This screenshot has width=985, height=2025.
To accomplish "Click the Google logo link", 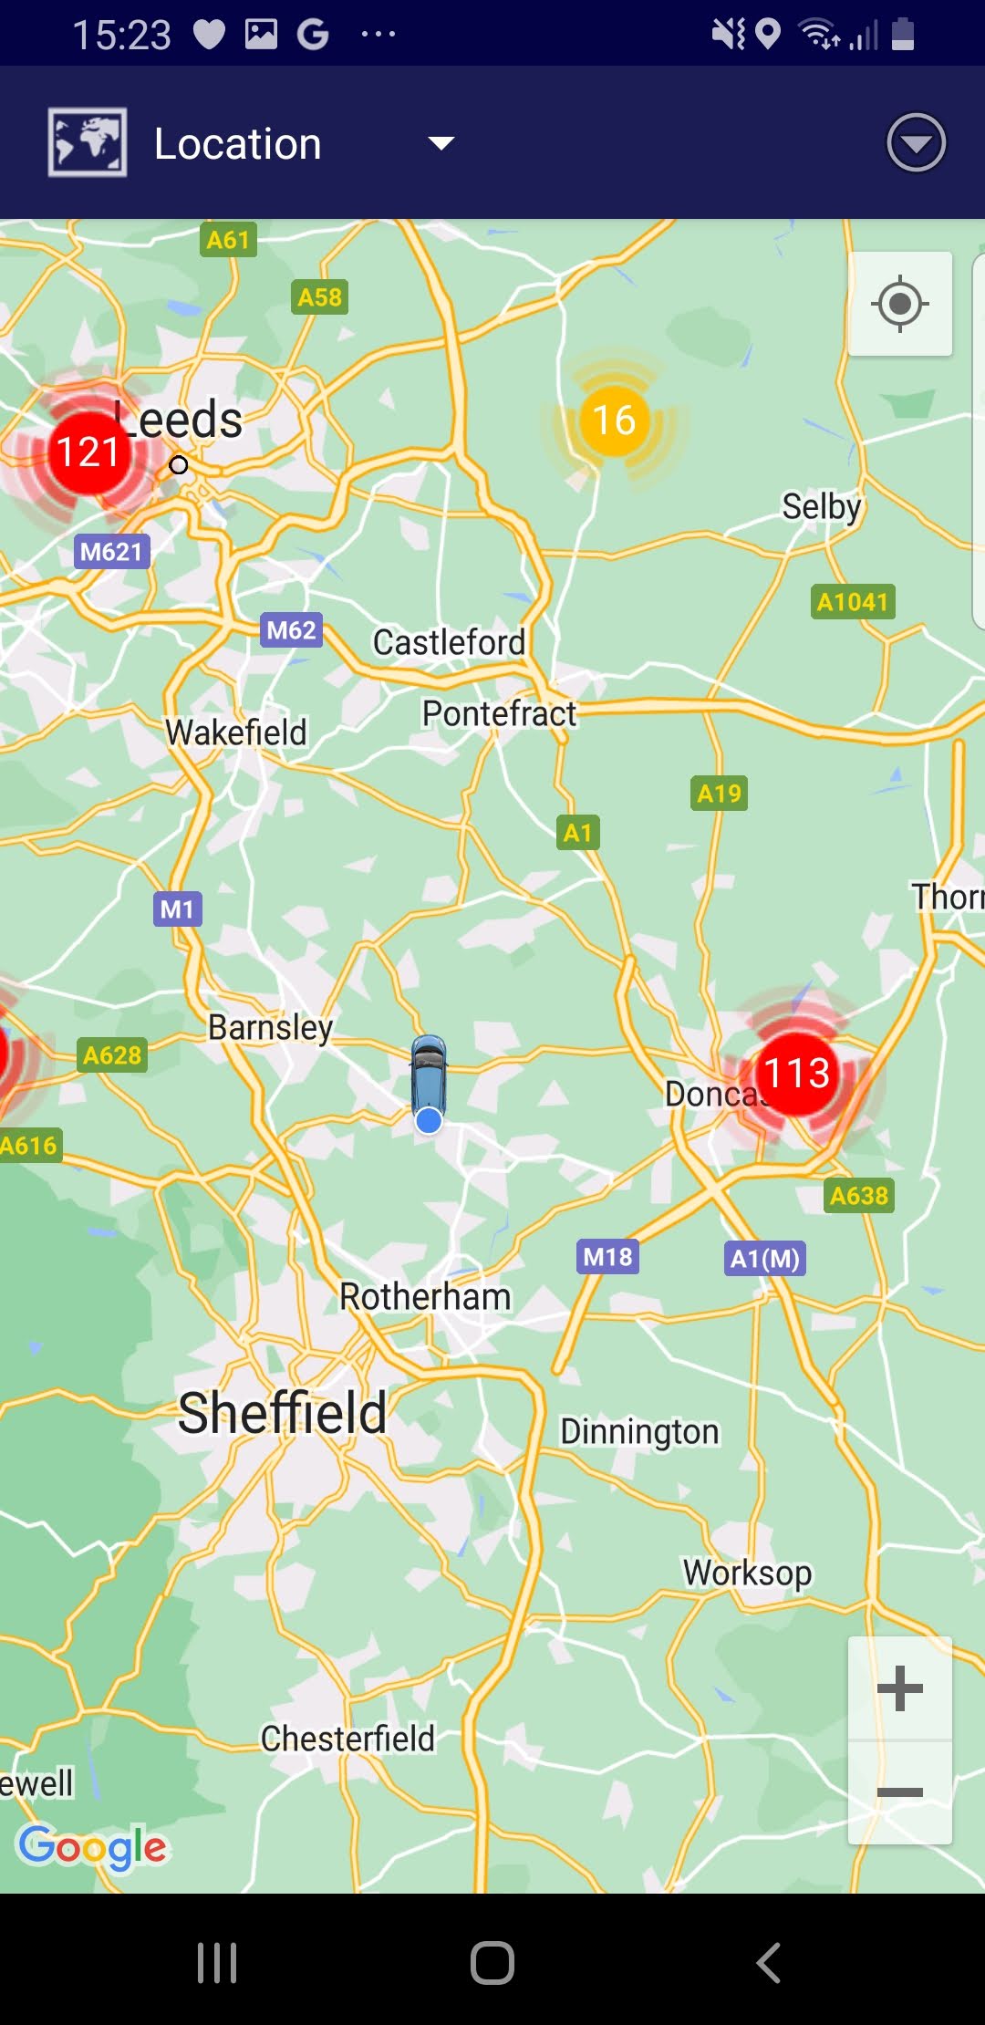I will (93, 1847).
